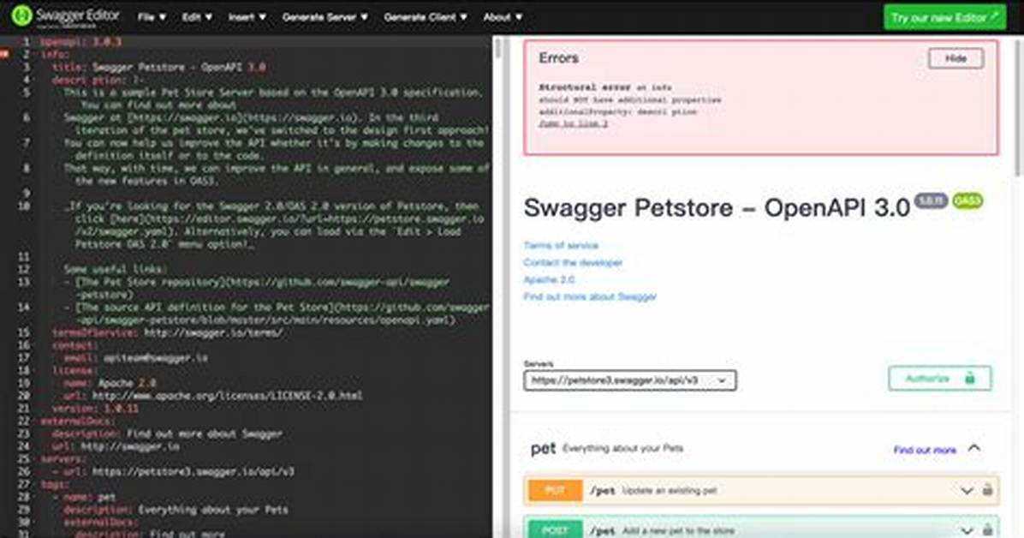Open the Servers dropdown
This screenshot has width=1024, height=538.
tap(629, 380)
